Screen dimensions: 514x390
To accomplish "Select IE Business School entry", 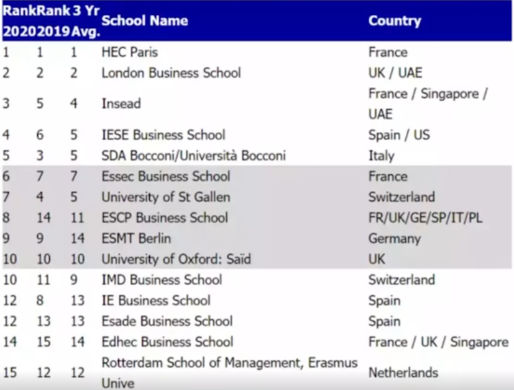I will tap(156, 301).
